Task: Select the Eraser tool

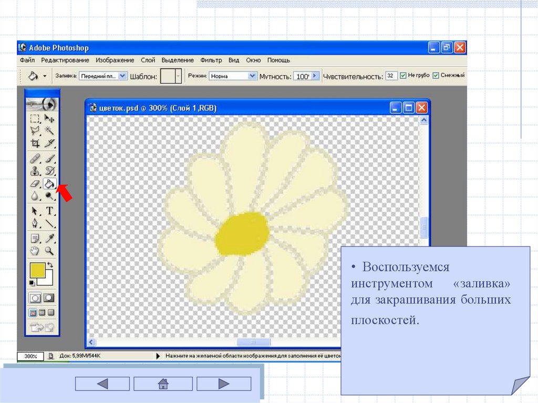Action: (35, 184)
